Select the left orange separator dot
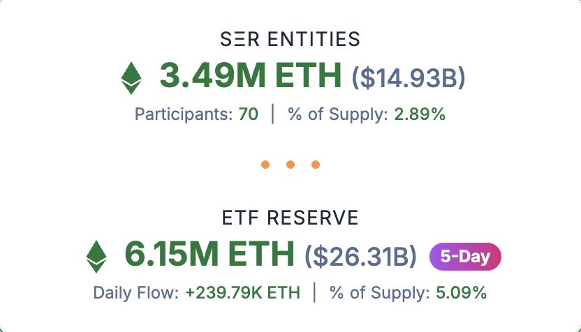The height and width of the screenshot is (332, 581). [265, 165]
